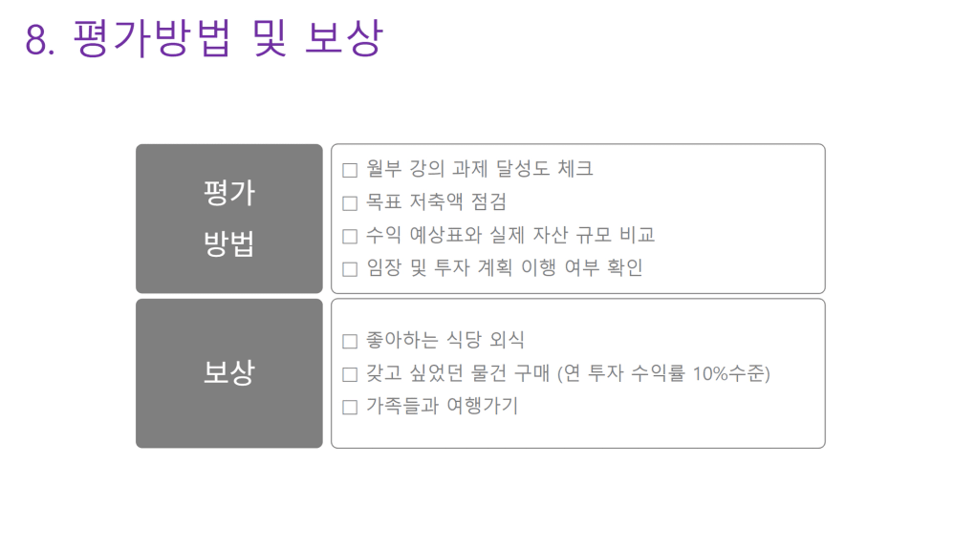Click the "가족들과 여행가기" text line

[442, 407]
